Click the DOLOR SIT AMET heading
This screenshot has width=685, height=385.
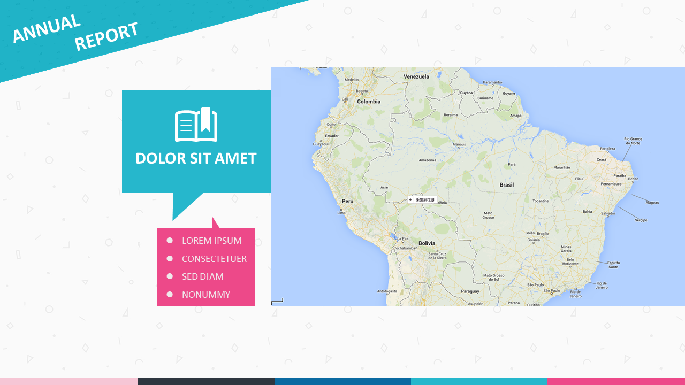[x=196, y=158]
